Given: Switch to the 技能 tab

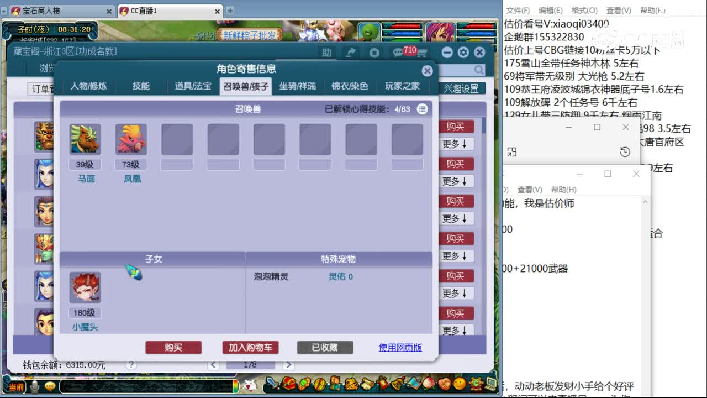Looking at the screenshot, I should pos(141,86).
